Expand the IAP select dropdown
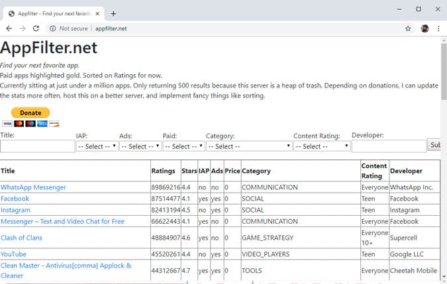 click(x=97, y=146)
